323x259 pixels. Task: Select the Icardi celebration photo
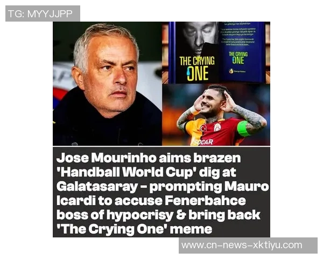click(x=216, y=115)
